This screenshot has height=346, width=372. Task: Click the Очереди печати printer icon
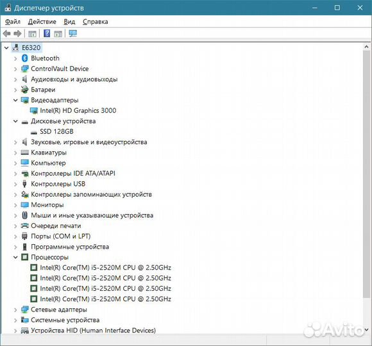tap(24, 226)
